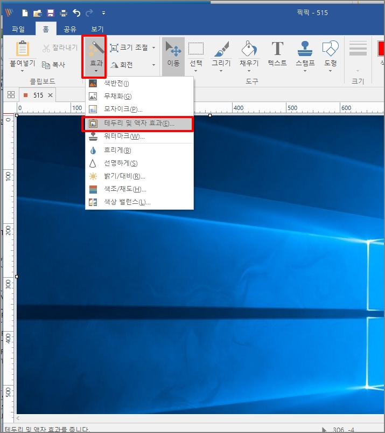Screen dimensions: 385x433
Task: Select the 텍스트 text tool
Action: click(x=277, y=54)
